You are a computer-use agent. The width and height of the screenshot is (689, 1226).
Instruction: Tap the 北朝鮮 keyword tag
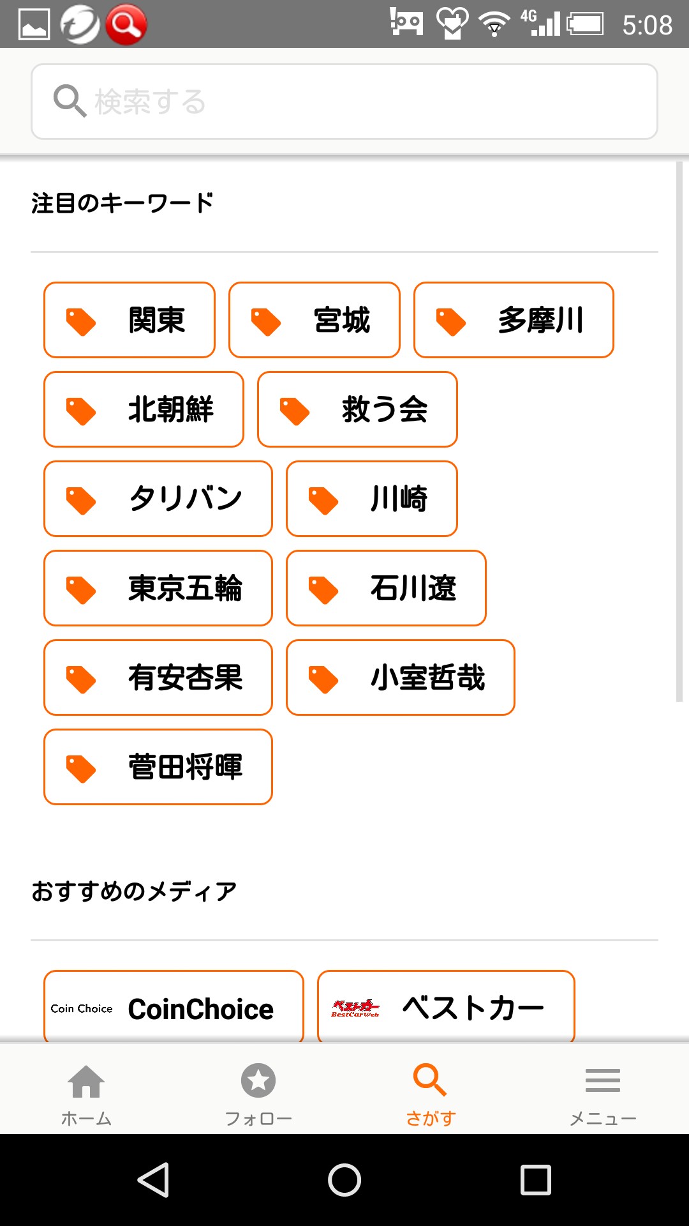(144, 409)
